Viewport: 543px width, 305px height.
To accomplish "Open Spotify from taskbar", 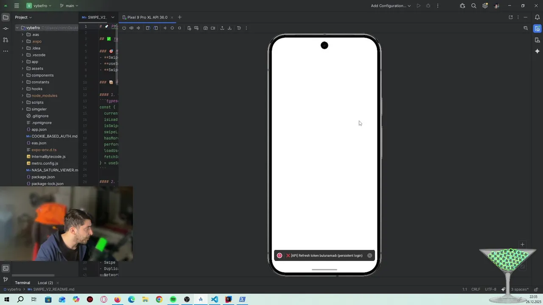I will tap(173, 299).
